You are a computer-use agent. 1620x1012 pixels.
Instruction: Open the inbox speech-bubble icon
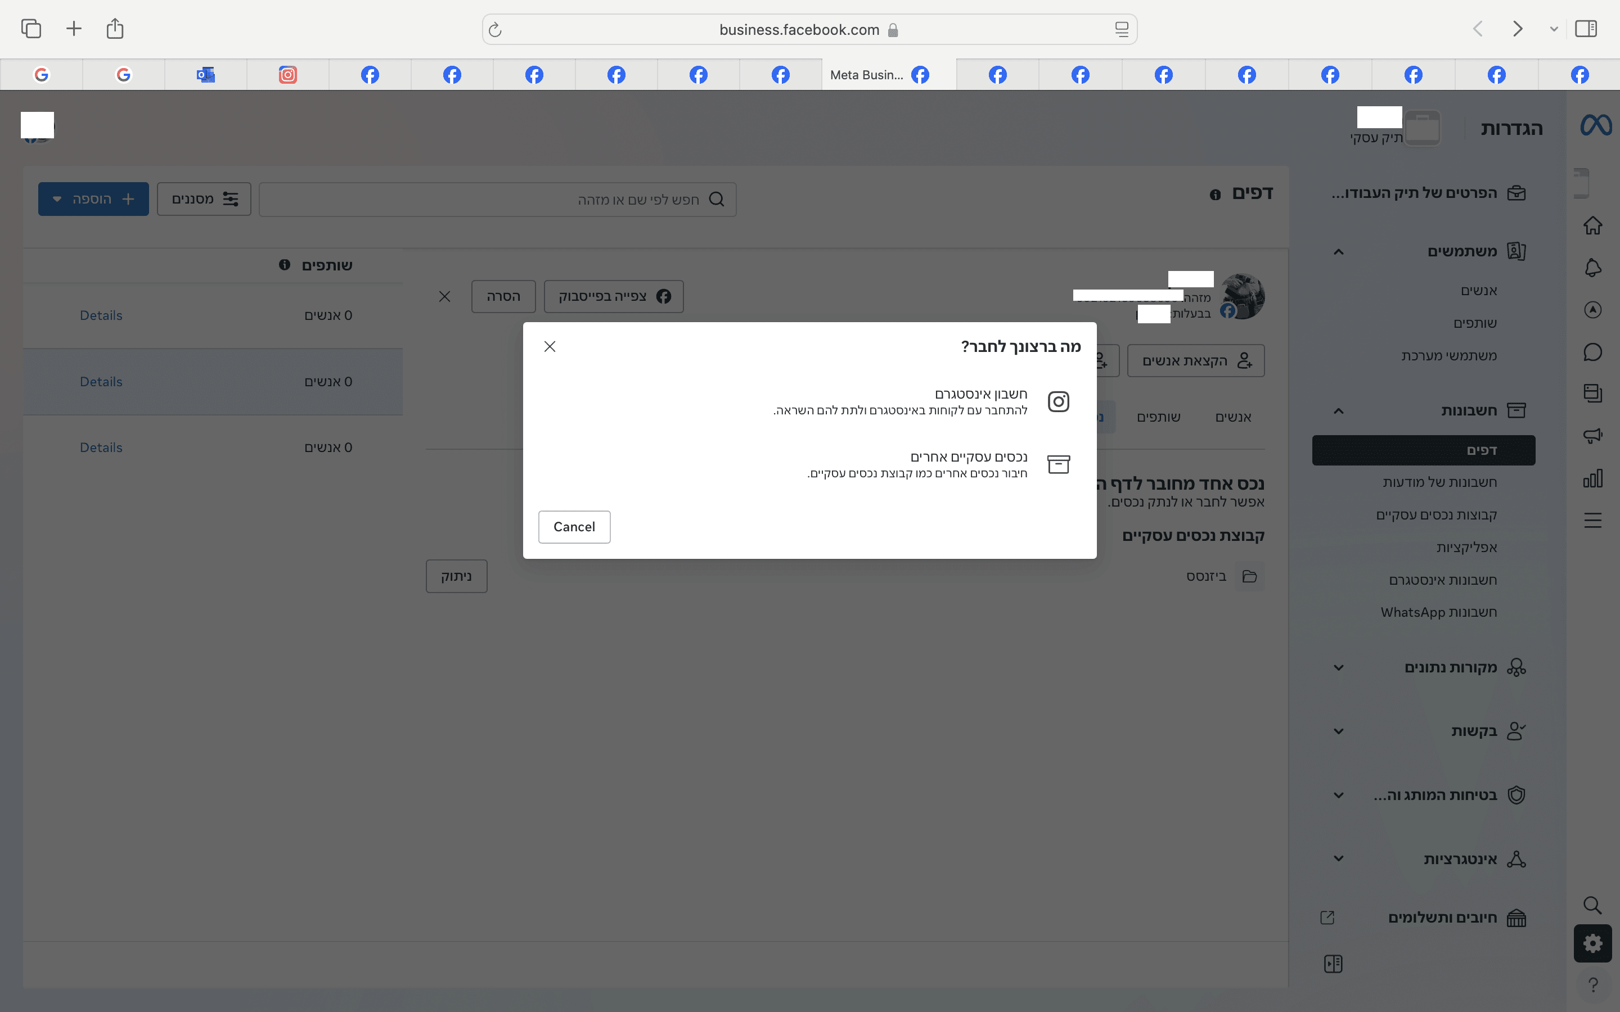[1592, 352]
